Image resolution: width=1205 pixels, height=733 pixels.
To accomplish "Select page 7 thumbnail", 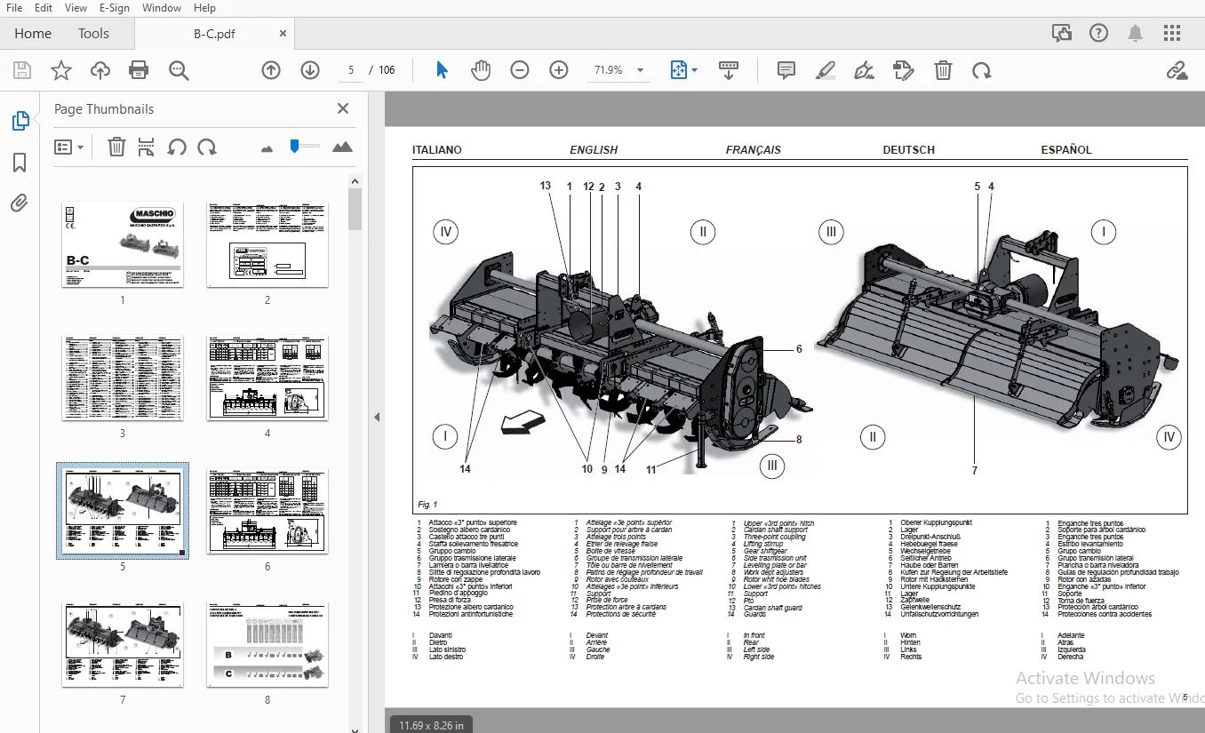I will (123, 644).
